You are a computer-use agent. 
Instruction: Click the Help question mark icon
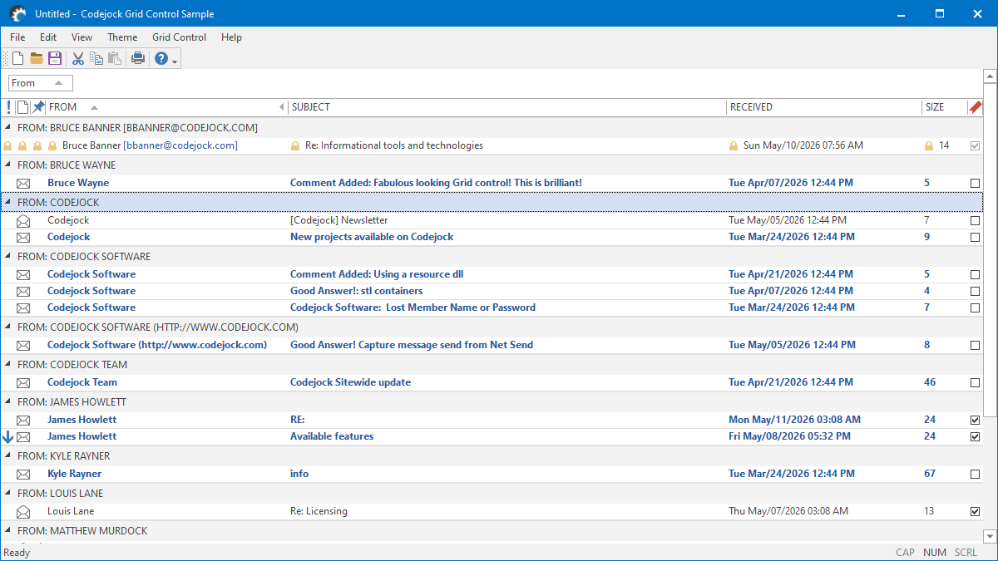(161, 58)
